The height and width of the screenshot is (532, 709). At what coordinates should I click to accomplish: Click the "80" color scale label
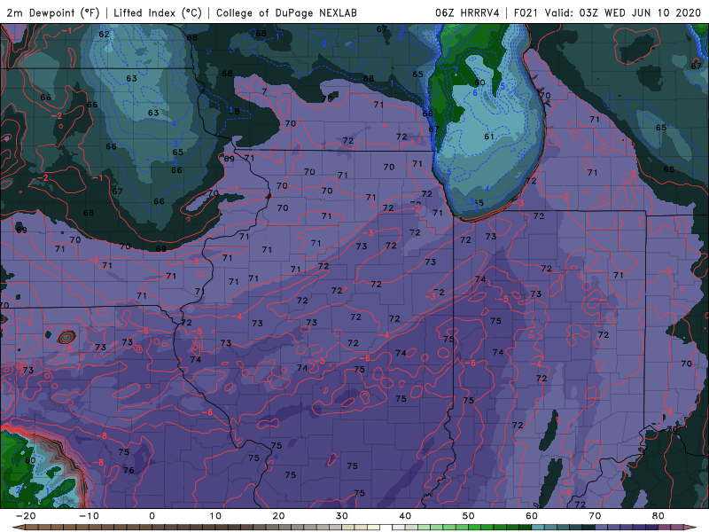pyautogui.click(x=658, y=516)
